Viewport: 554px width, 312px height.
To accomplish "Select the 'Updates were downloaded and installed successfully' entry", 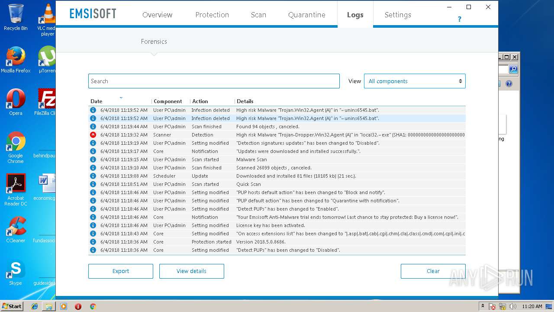I will pyautogui.click(x=277, y=151).
